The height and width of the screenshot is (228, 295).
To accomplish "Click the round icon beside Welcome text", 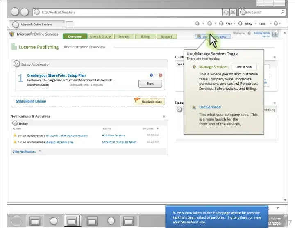I will tap(249, 33).
